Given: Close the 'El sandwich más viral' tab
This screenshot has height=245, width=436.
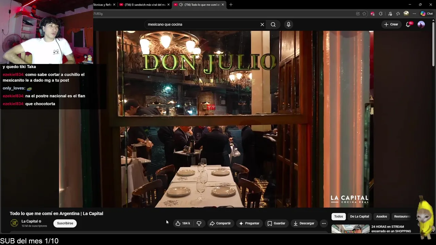Looking at the screenshot, I should (169, 4).
